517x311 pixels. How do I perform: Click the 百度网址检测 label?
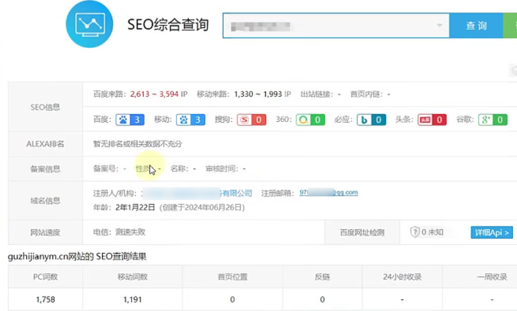coord(362,233)
